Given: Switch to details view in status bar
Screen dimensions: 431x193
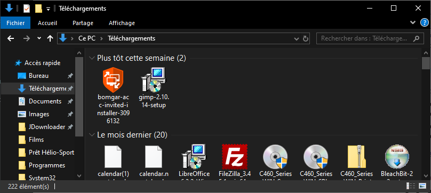Looking at the screenshot, I should [410, 186].
